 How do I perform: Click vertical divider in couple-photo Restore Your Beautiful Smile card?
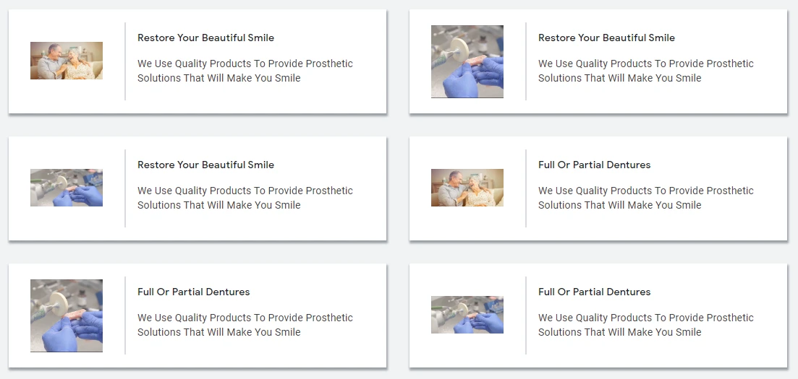125,61
